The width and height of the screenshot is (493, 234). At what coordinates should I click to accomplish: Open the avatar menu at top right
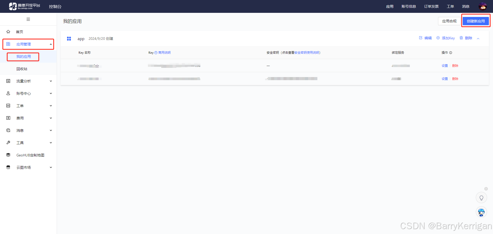coord(483,6)
